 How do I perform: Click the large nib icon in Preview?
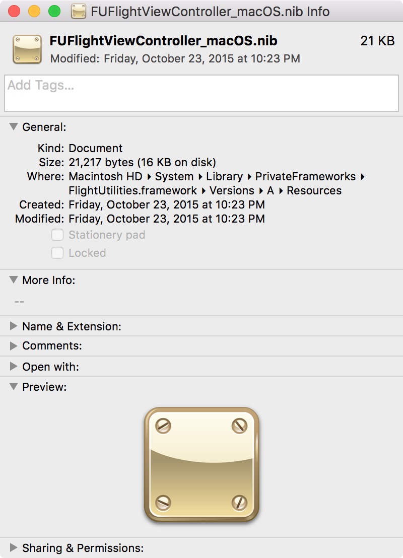click(x=201, y=463)
